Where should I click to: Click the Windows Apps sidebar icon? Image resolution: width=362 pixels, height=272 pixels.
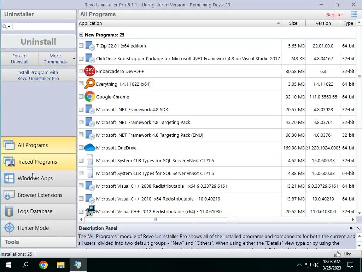click(x=9, y=178)
